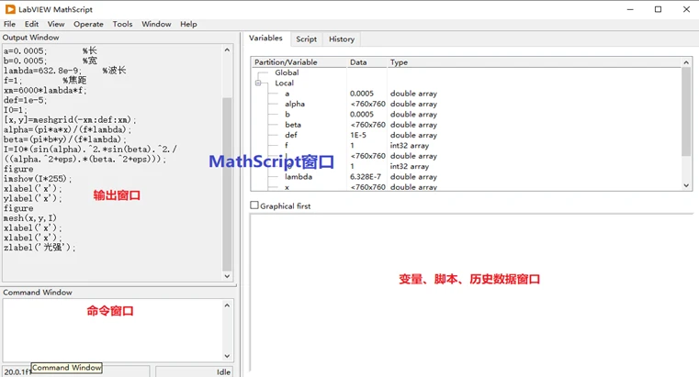Switch to the History tab
Screen dimensions: 699x377
pyautogui.click(x=342, y=39)
